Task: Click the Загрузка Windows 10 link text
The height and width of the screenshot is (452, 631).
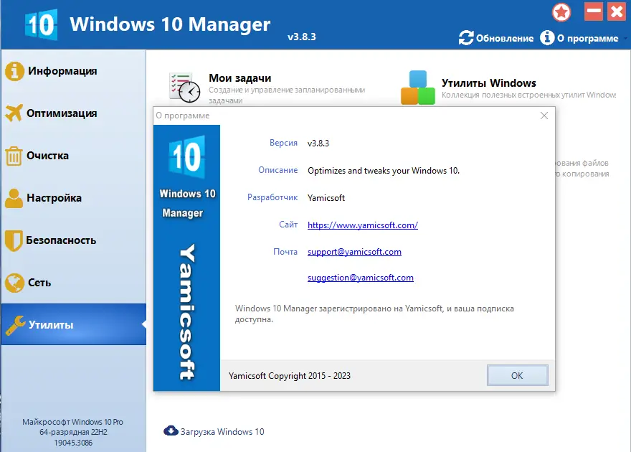Action: click(x=222, y=431)
